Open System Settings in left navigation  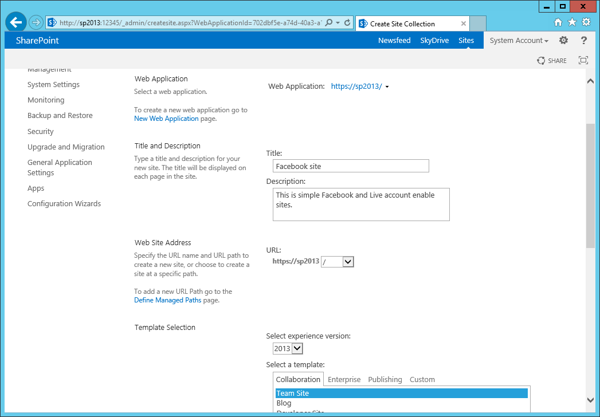click(x=53, y=85)
